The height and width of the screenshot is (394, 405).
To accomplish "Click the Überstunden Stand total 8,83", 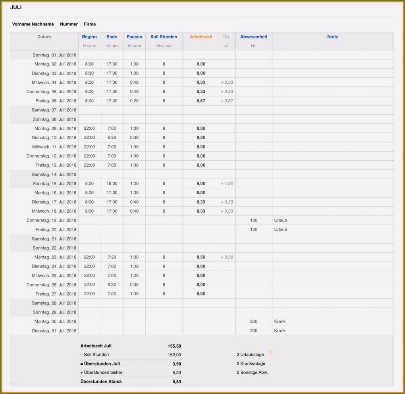I will (x=177, y=382).
